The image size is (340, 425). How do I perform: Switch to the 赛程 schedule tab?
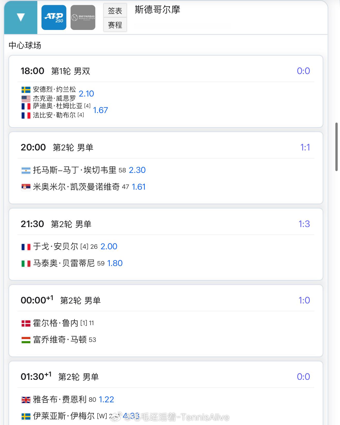115,25
